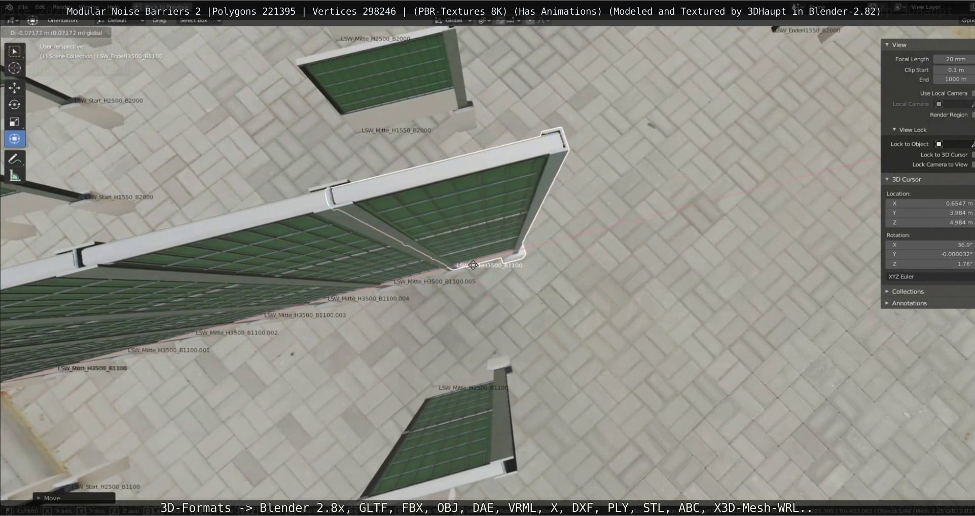Click the D: -0.07172 m transform readout

tap(56, 33)
